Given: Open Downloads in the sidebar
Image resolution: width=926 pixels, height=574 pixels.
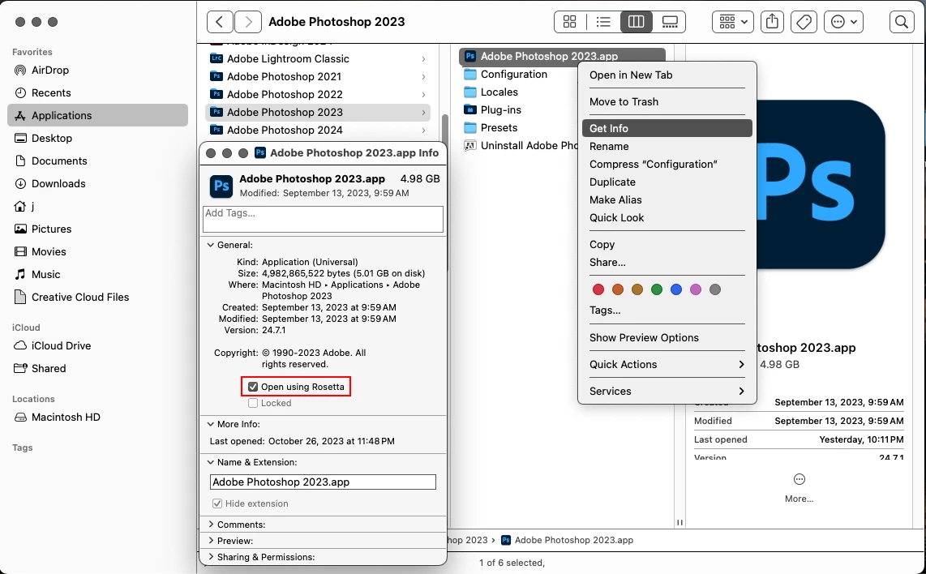Looking at the screenshot, I should pos(97,184).
